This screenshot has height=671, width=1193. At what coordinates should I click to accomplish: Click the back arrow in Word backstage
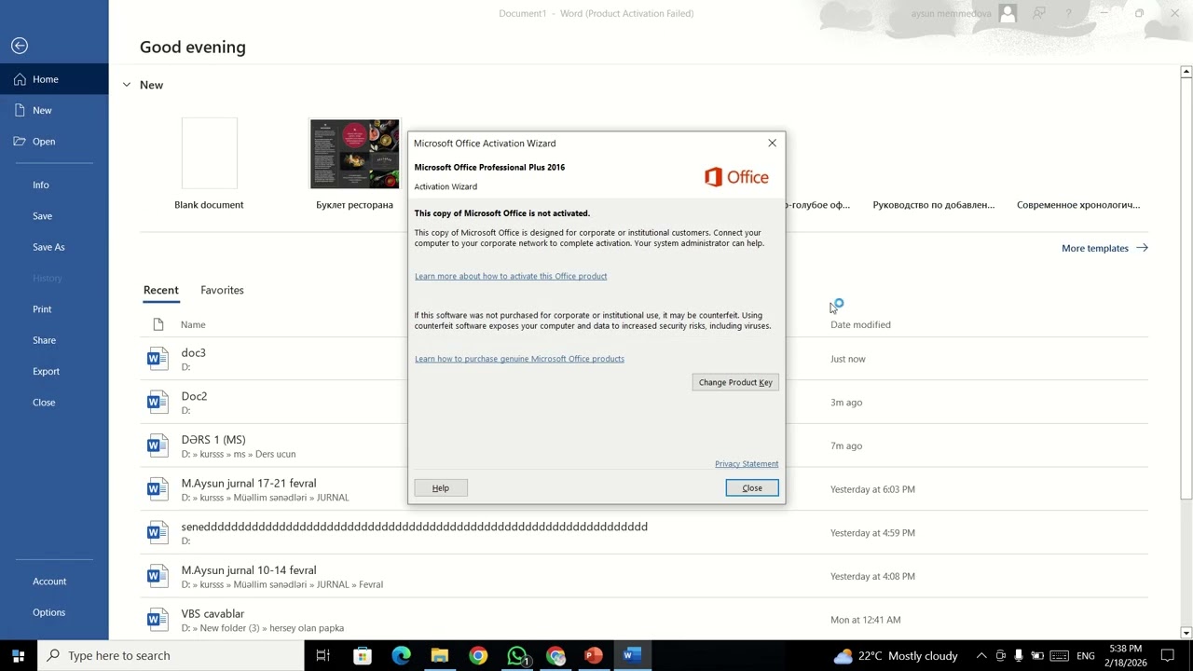pos(20,46)
